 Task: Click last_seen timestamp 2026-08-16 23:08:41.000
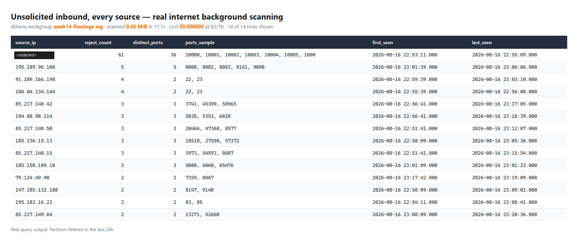[x=505, y=202]
